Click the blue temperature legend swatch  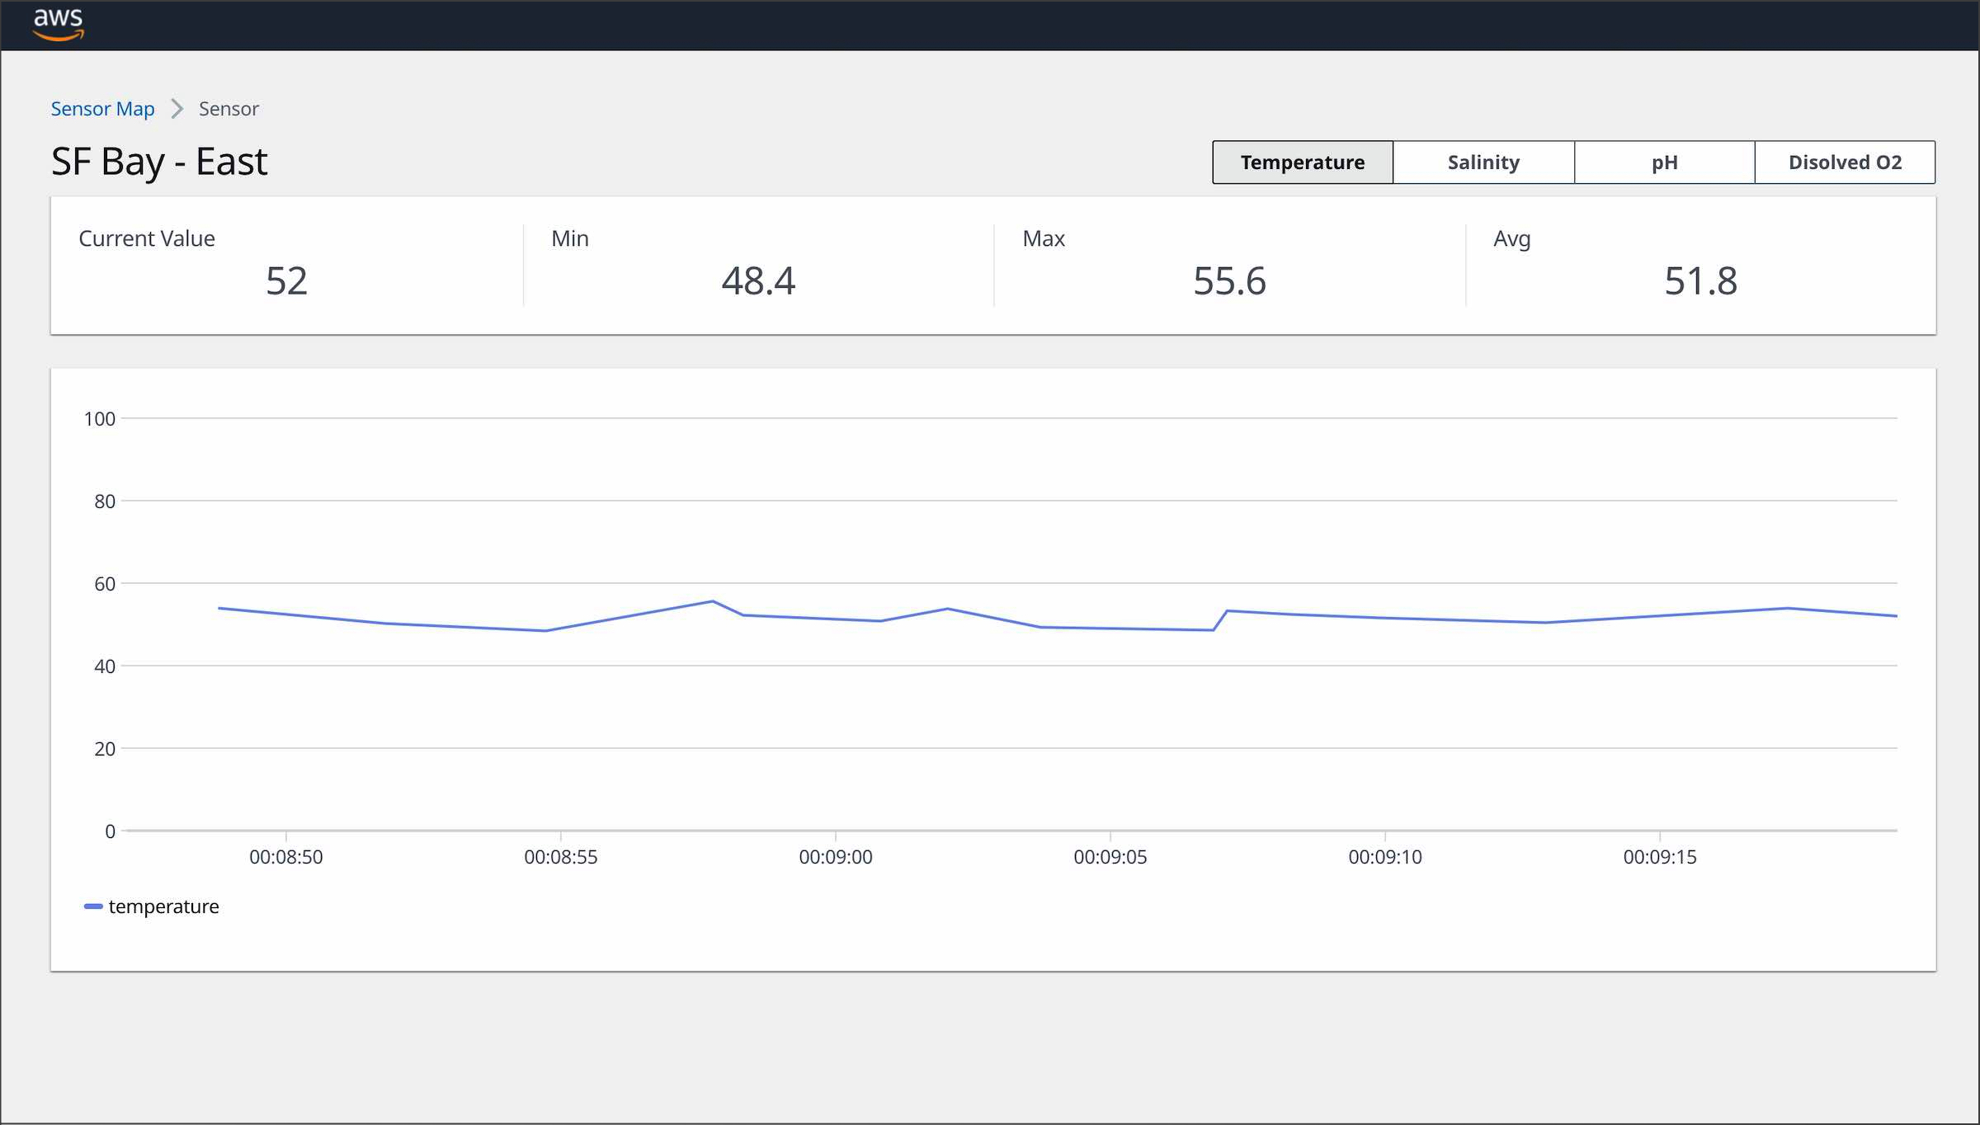coord(93,906)
